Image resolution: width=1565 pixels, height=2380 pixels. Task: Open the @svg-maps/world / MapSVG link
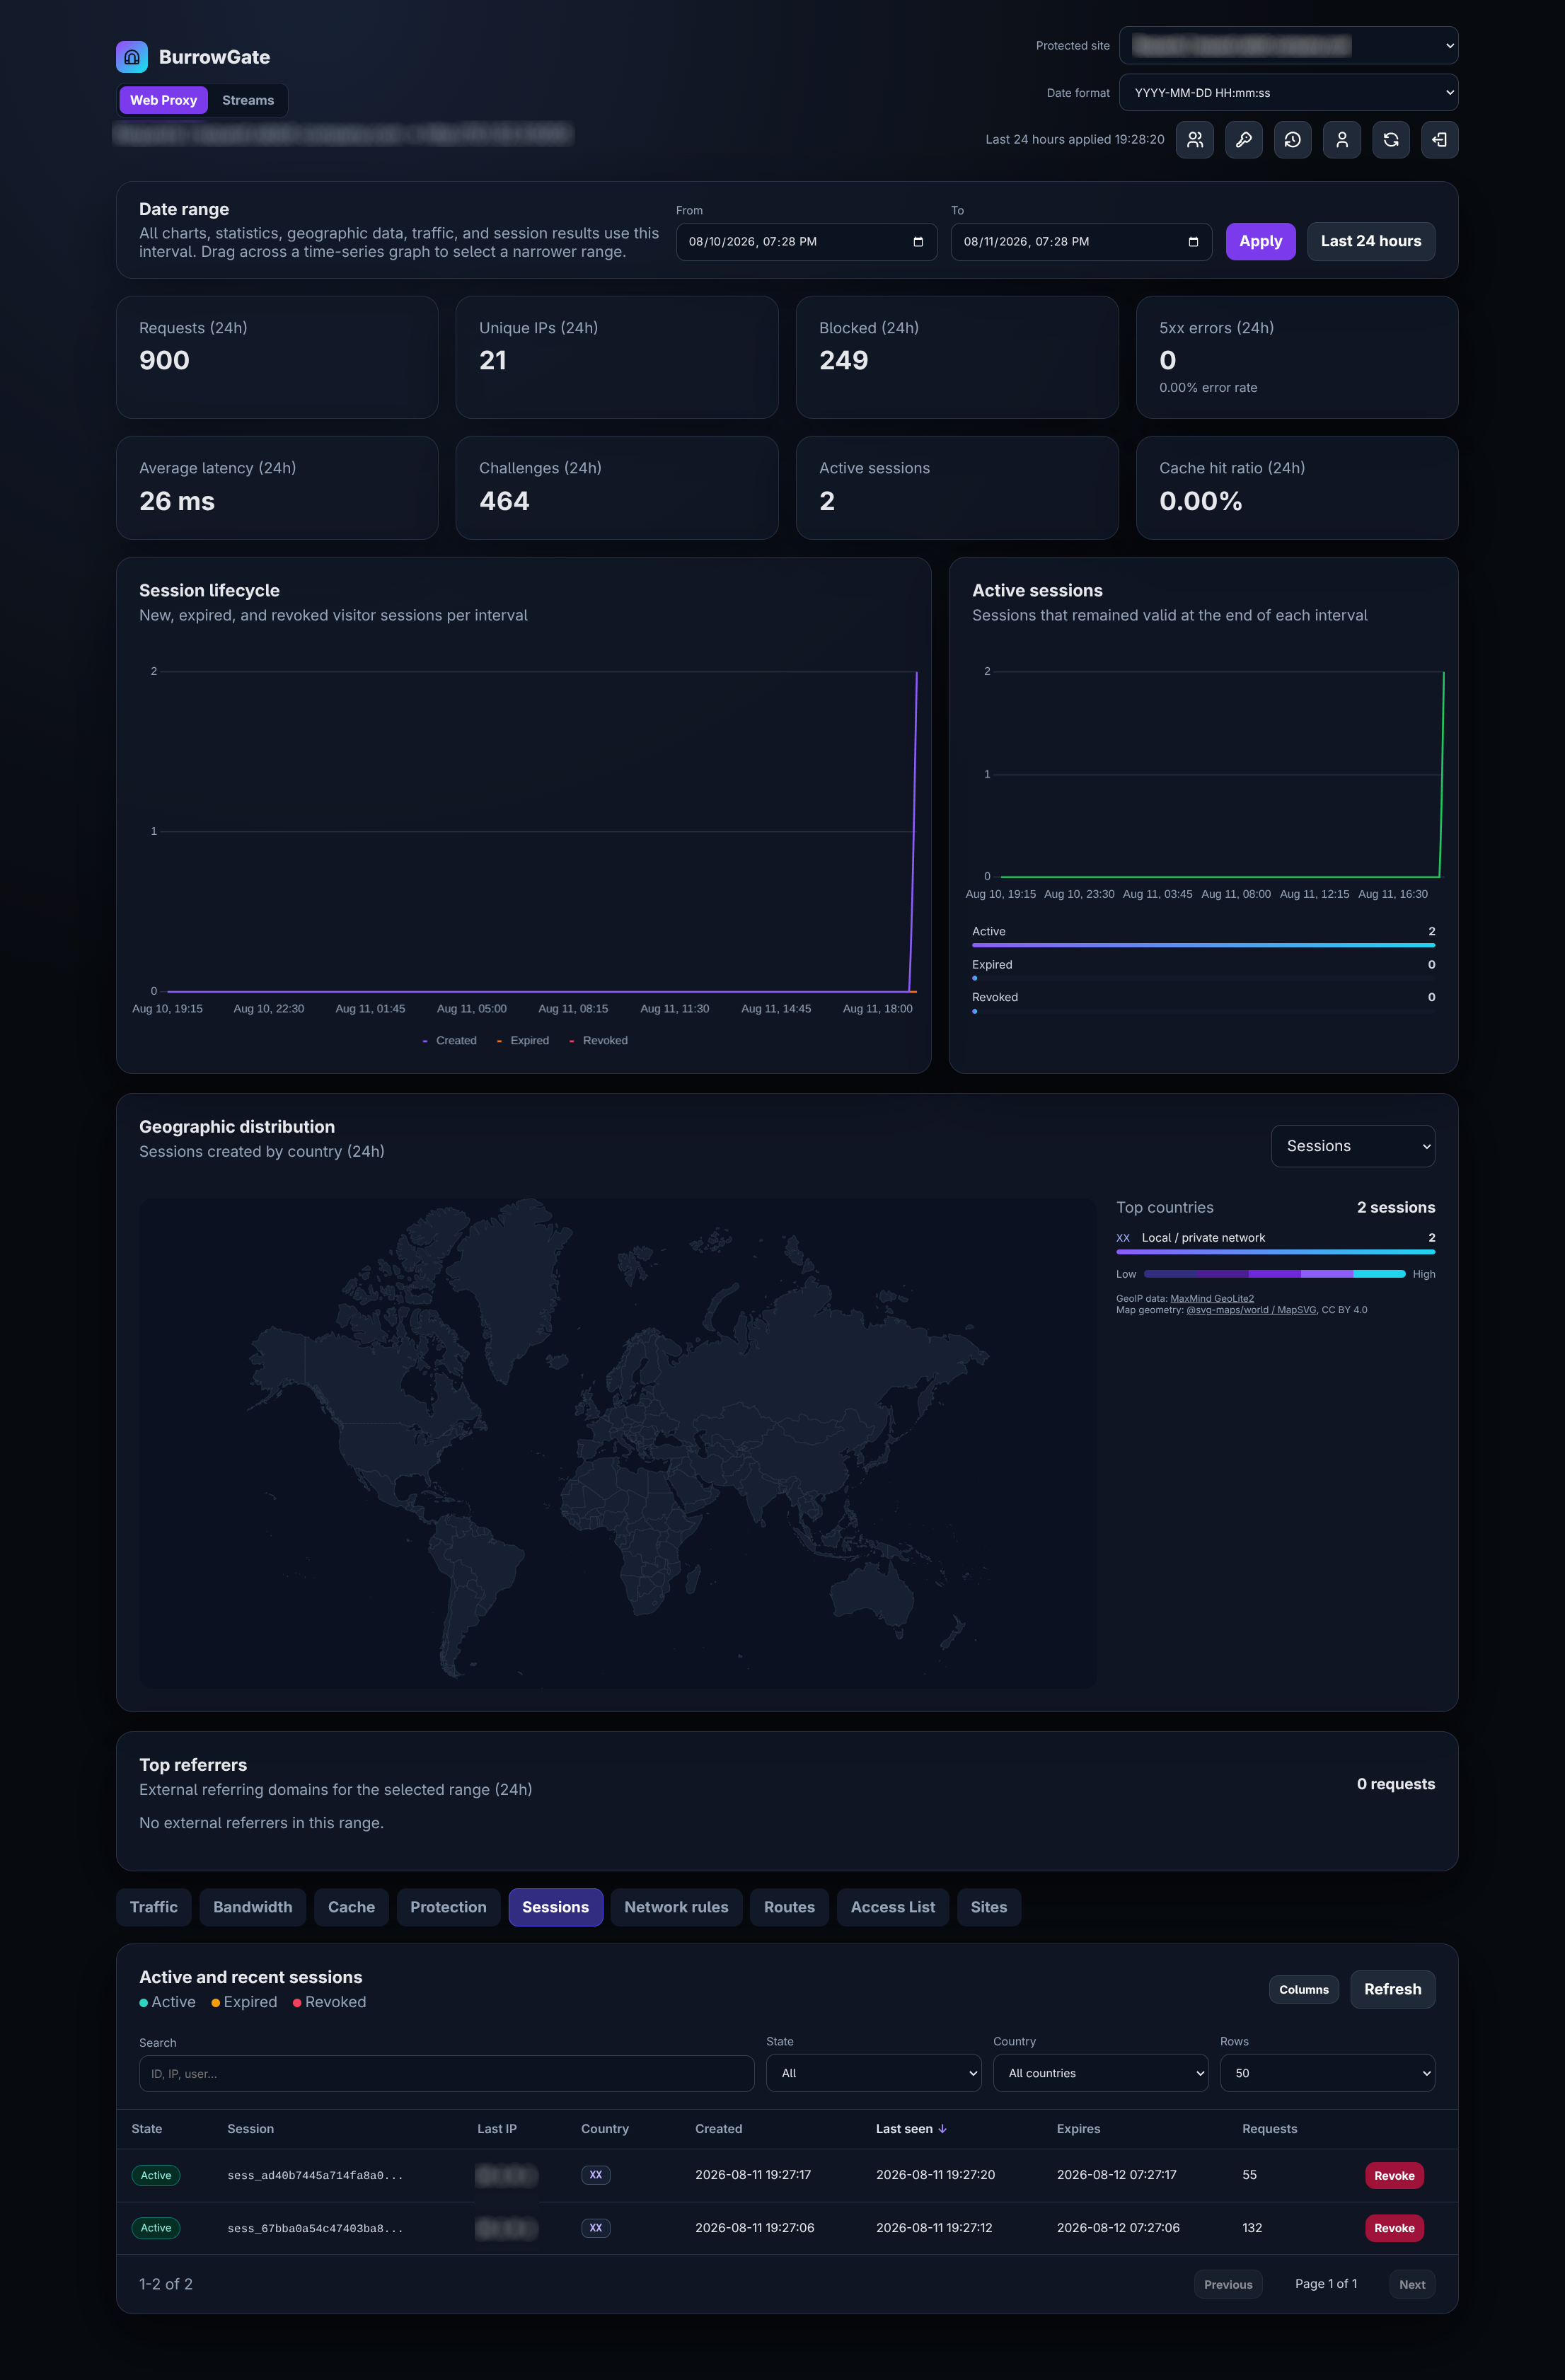[1251, 1310]
